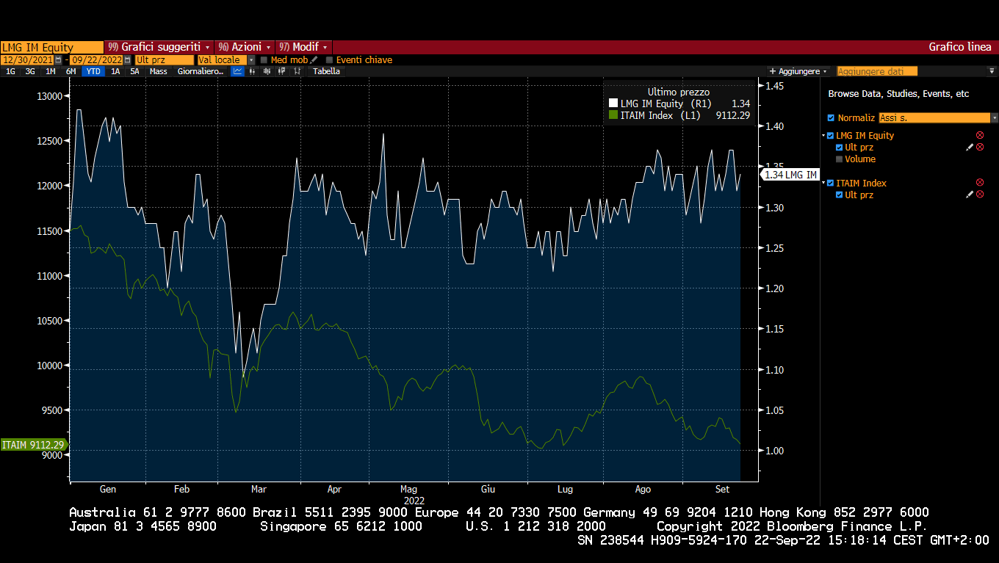Select the line chart type icon
This screenshot has width=999, height=563.
(x=237, y=71)
